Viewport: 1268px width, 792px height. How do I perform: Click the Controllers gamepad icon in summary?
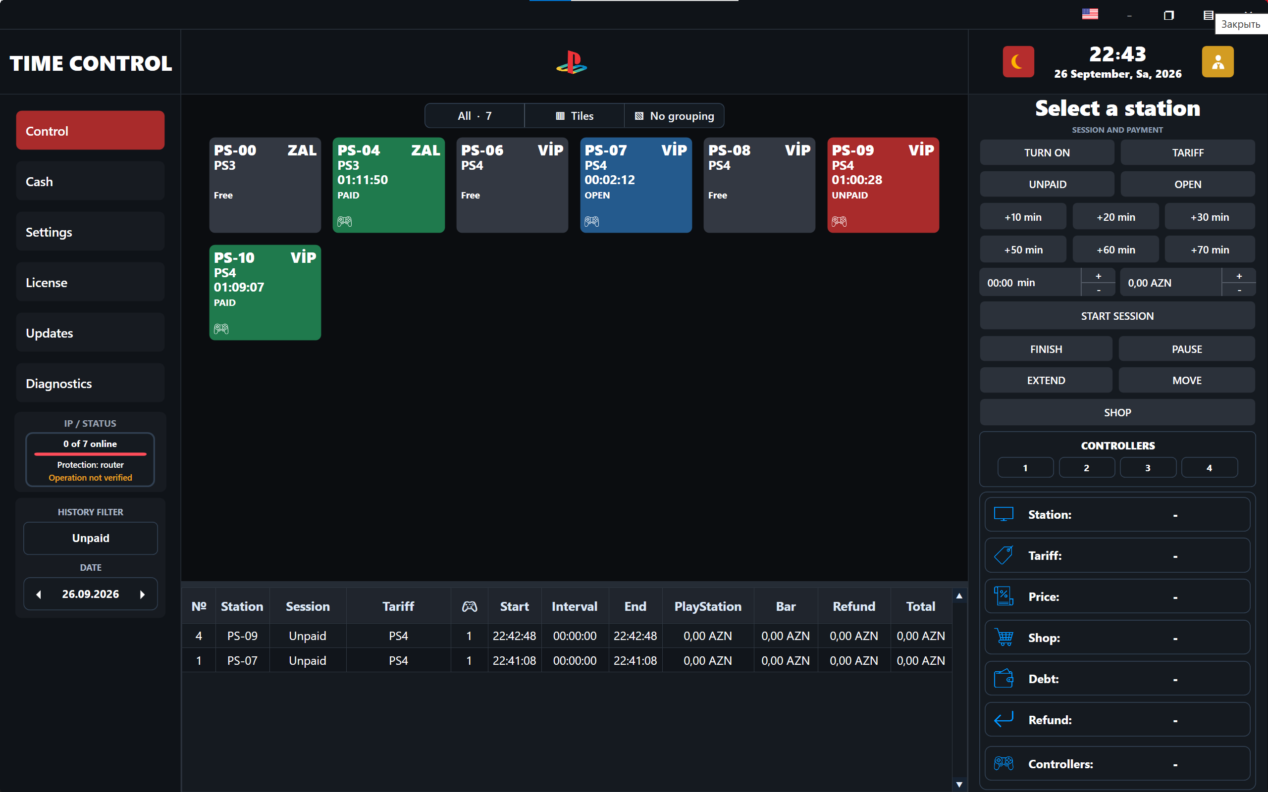(1004, 763)
